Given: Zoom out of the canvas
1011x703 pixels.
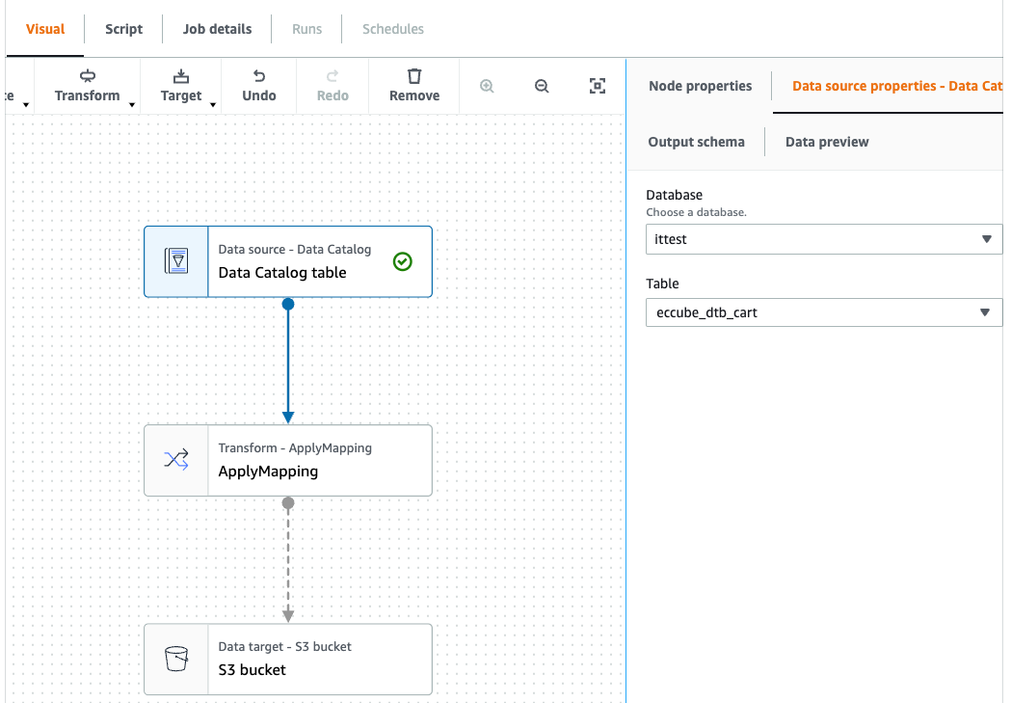Looking at the screenshot, I should click(543, 86).
